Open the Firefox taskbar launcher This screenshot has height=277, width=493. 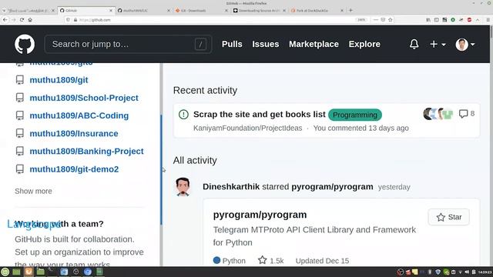pos(29,272)
